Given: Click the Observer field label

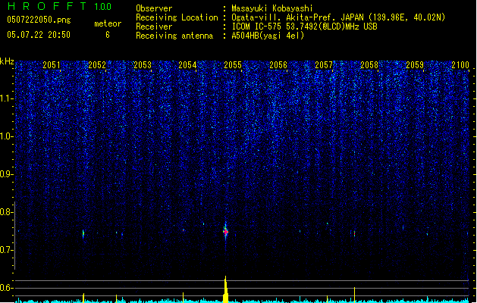Looking at the screenshot, I should pos(154,8).
